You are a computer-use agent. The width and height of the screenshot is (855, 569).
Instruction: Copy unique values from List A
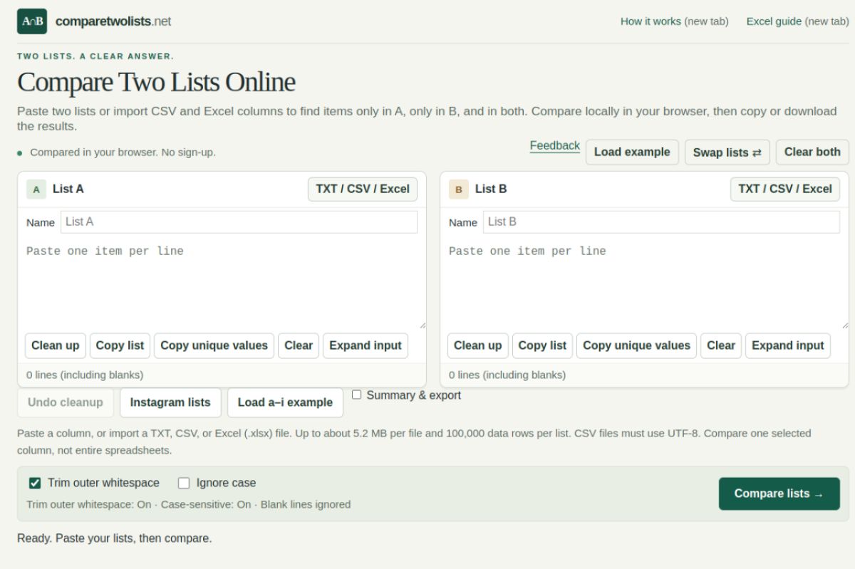coord(214,346)
